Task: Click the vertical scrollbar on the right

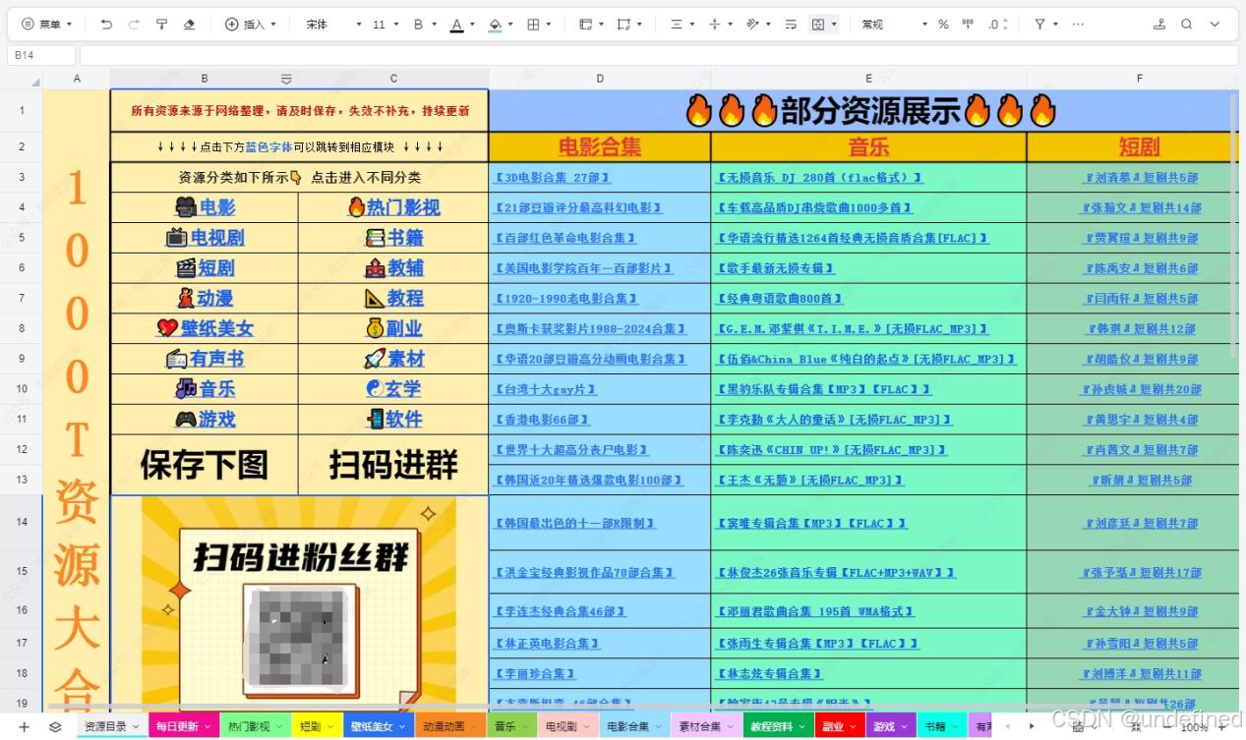Action: coord(1235,226)
